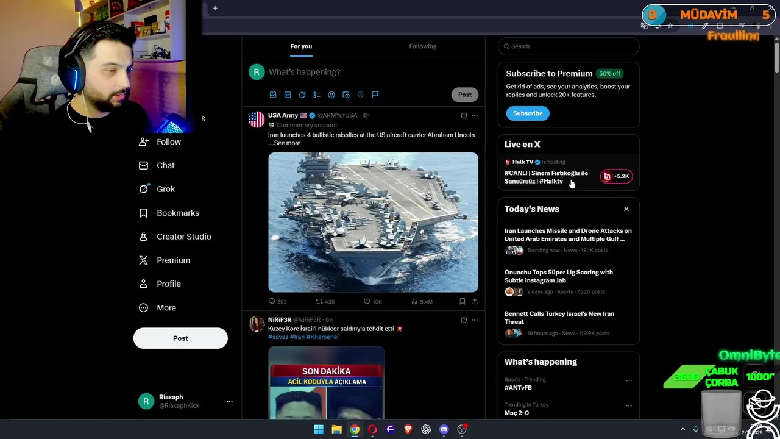Click the schedule post icon
The width and height of the screenshot is (780, 439).
346,95
